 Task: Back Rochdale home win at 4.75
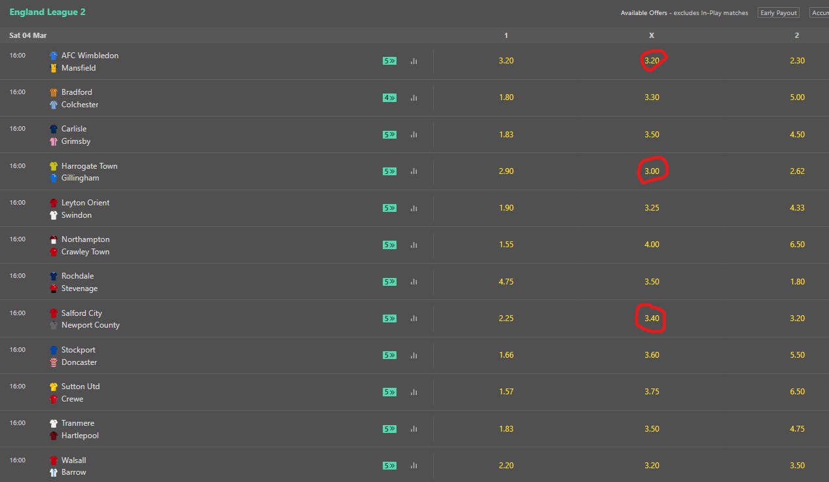click(506, 282)
